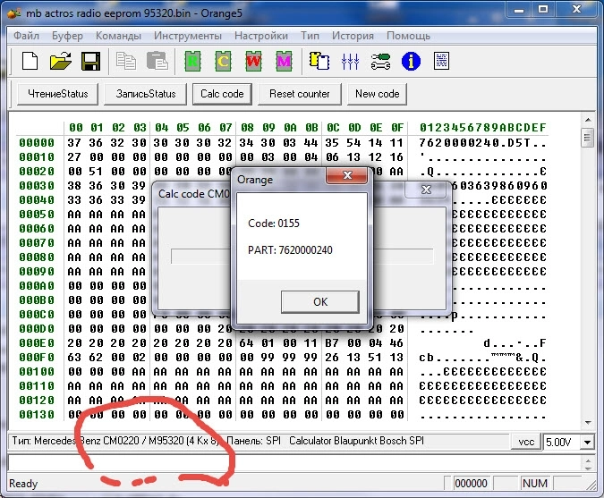Click address row 00000
The width and height of the screenshot is (604, 498).
point(37,143)
